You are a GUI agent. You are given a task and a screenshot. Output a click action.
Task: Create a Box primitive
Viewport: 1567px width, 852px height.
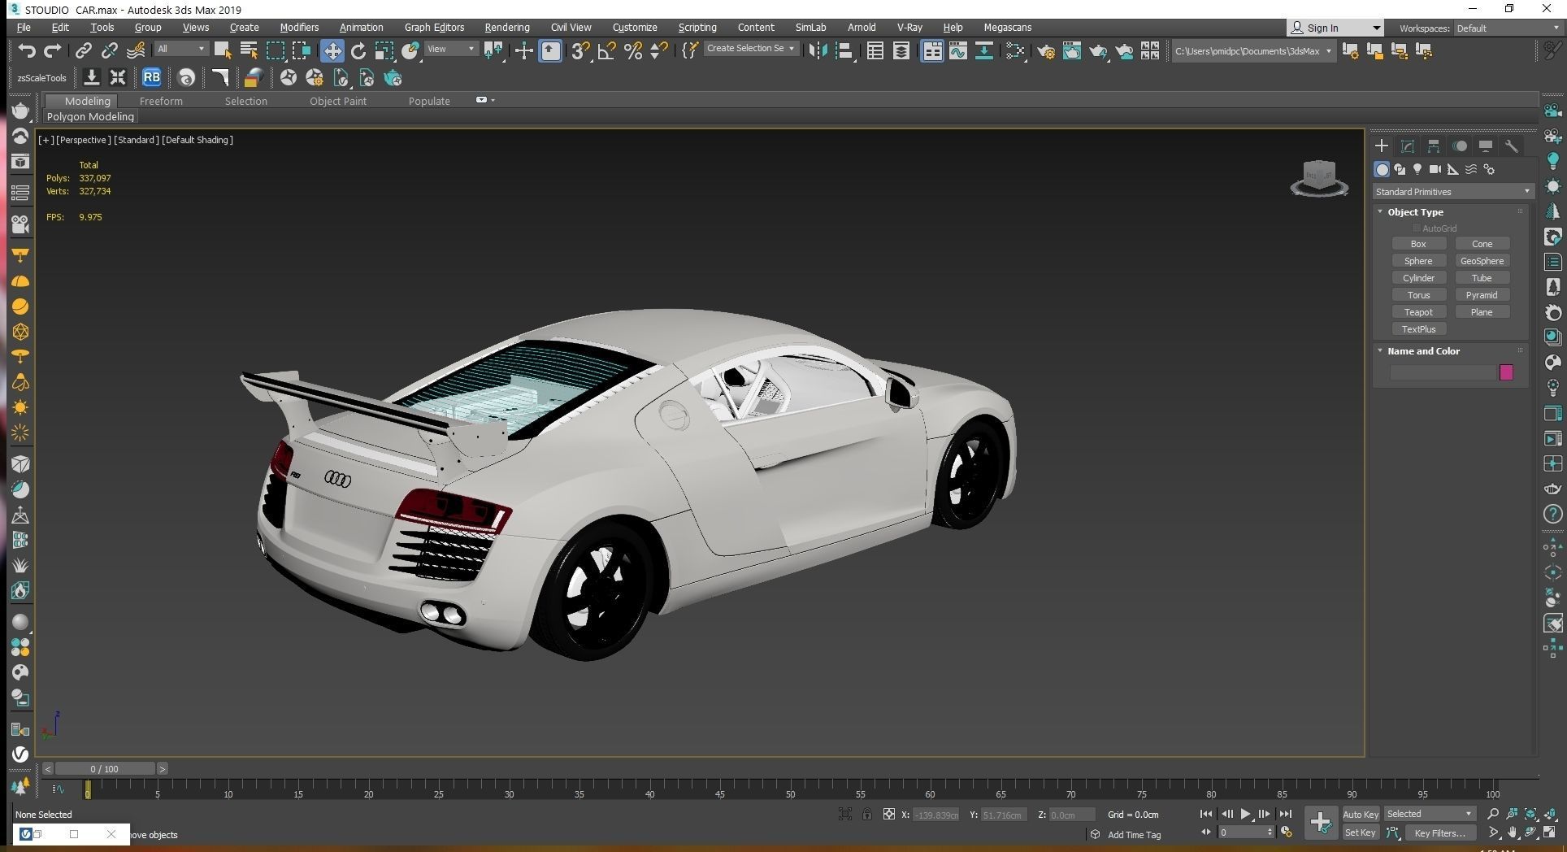(1418, 244)
